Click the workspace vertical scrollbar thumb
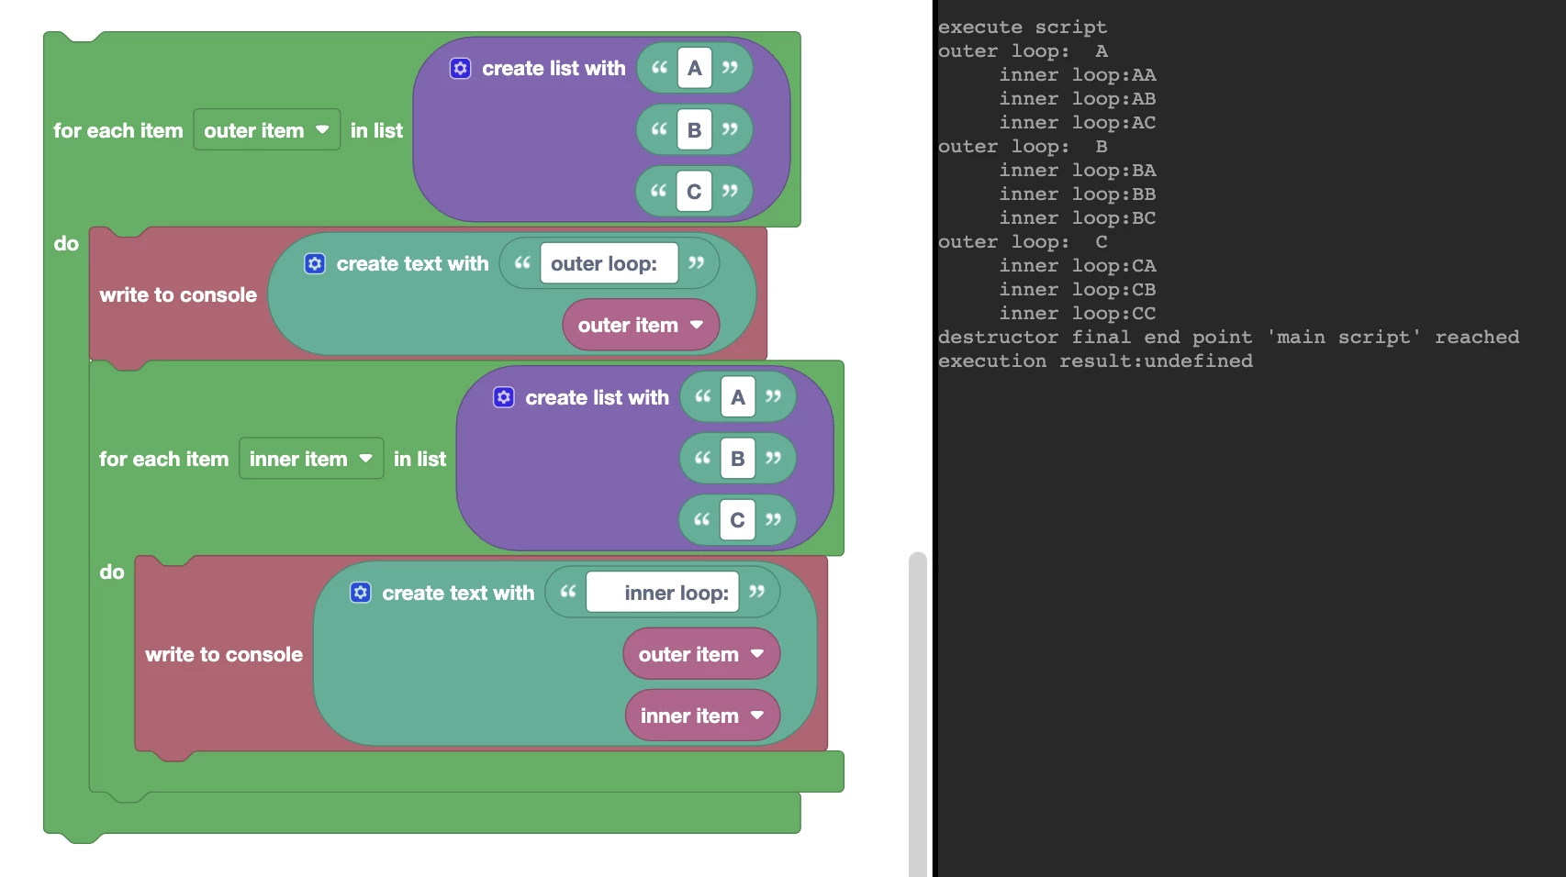The image size is (1566, 877). pos(918,714)
